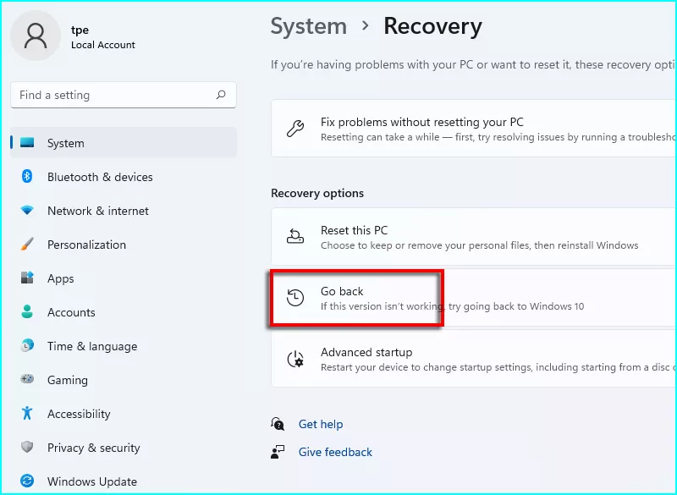Click the "Advanced startup" title
The image size is (677, 495).
(x=366, y=352)
